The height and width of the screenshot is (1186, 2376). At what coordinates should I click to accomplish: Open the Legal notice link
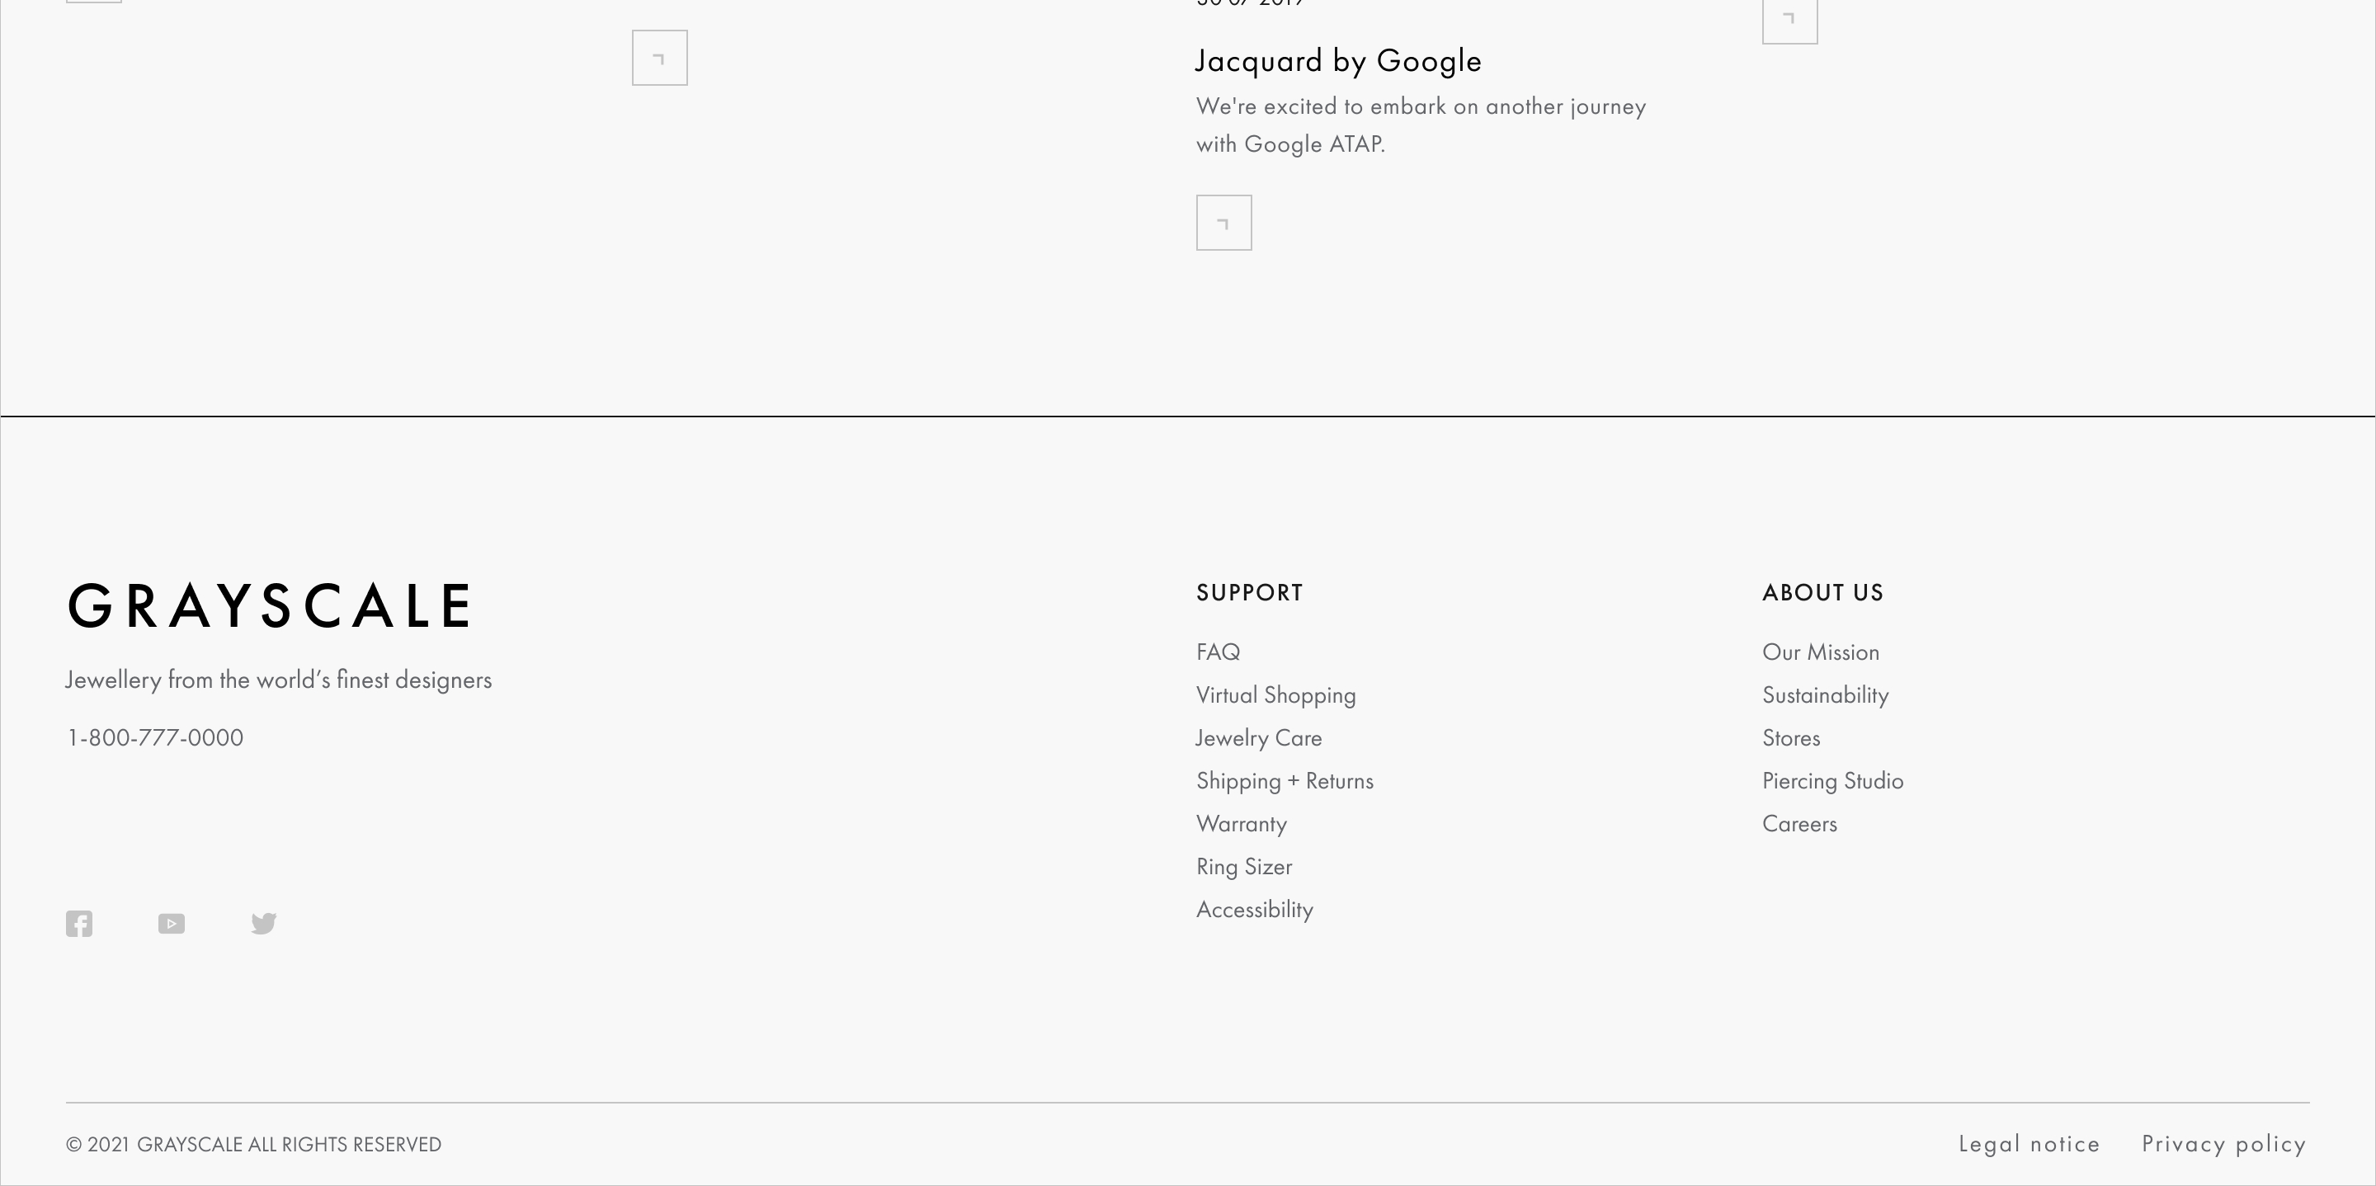[2029, 1144]
